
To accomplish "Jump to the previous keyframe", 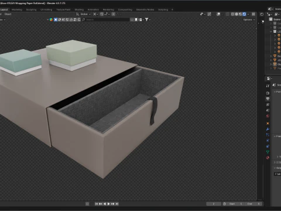I will [x=101, y=204].
